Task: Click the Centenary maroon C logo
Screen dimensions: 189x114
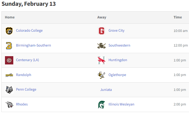Action: point(9,60)
